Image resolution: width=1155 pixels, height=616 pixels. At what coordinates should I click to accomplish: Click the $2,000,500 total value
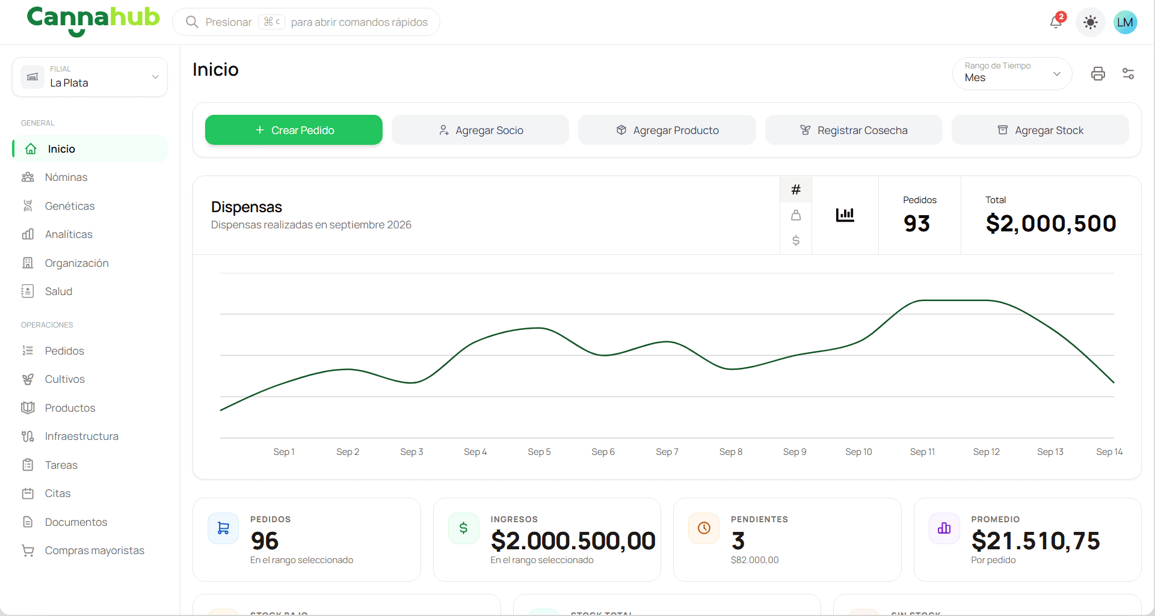coord(1051,224)
